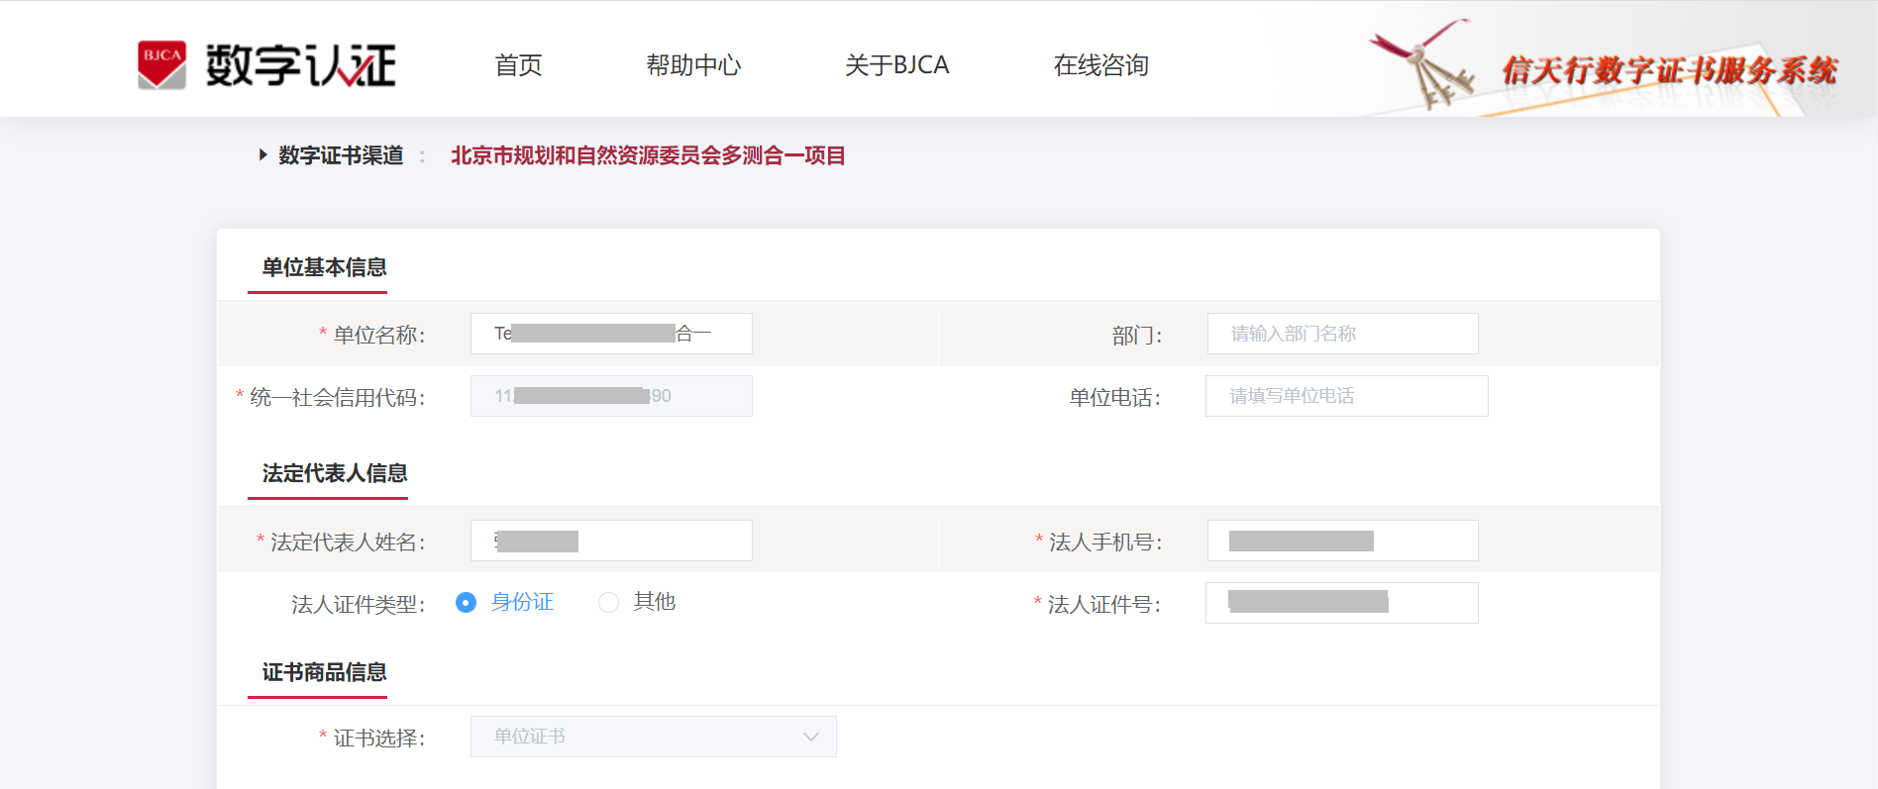Open the 帮助中心 menu
The height and width of the screenshot is (789, 1878).
[693, 65]
